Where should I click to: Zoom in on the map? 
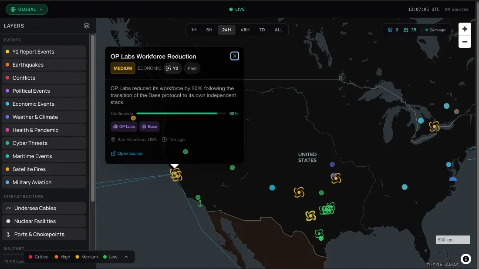465,29
